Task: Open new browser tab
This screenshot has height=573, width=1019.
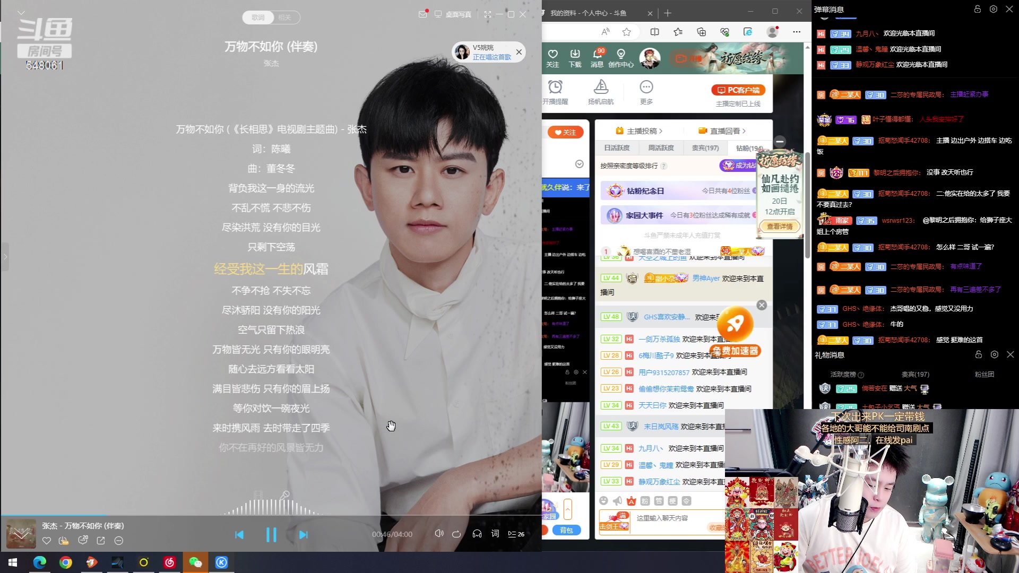Action: [668, 13]
